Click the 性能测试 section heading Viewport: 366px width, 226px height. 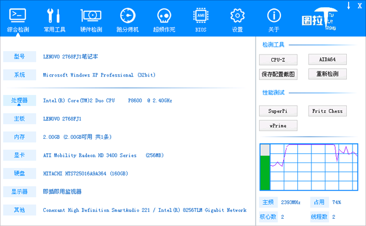pos(273,93)
